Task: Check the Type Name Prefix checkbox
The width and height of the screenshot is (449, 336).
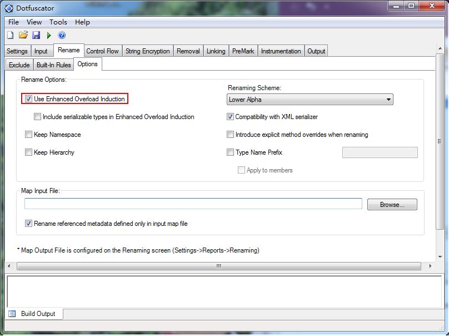Action: coord(230,152)
